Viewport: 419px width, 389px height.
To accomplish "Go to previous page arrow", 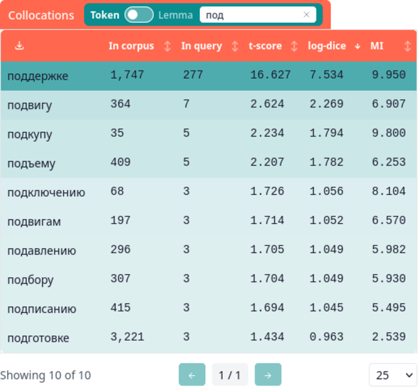I will tap(192, 375).
